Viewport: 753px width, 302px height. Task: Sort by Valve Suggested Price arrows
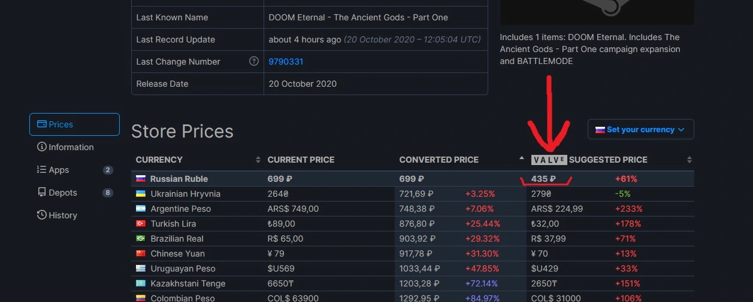coord(690,160)
